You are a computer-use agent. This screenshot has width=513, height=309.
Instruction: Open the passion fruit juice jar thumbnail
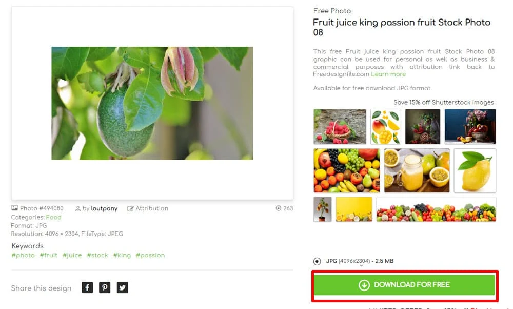(x=417, y=170)
